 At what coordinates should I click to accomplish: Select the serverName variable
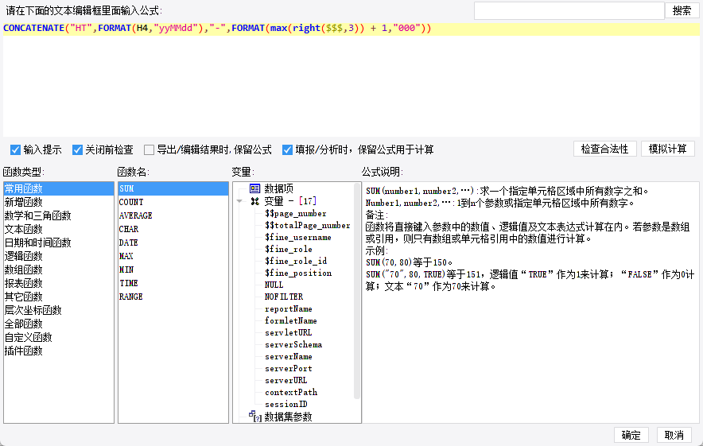(x=289, y=356)
